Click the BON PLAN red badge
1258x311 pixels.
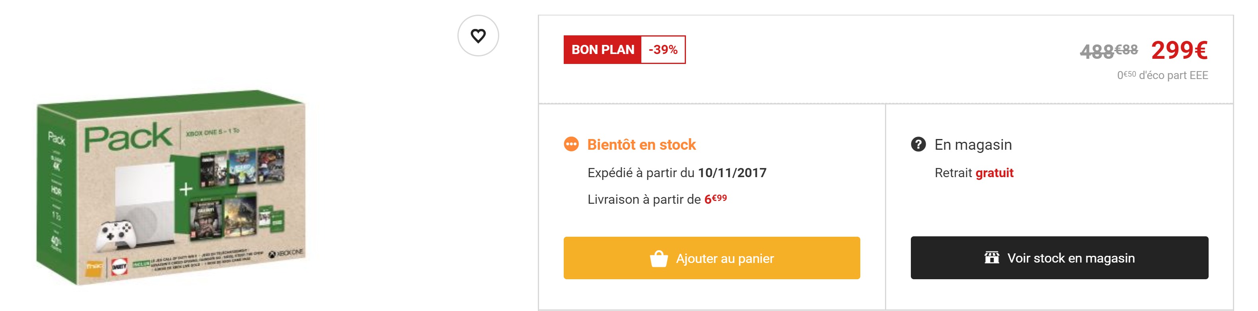(x=602, y=50)
